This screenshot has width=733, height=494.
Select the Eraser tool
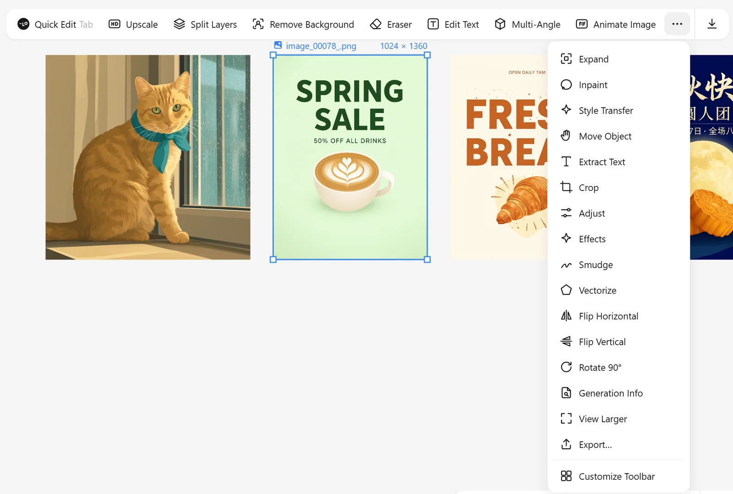click(391, 24)
